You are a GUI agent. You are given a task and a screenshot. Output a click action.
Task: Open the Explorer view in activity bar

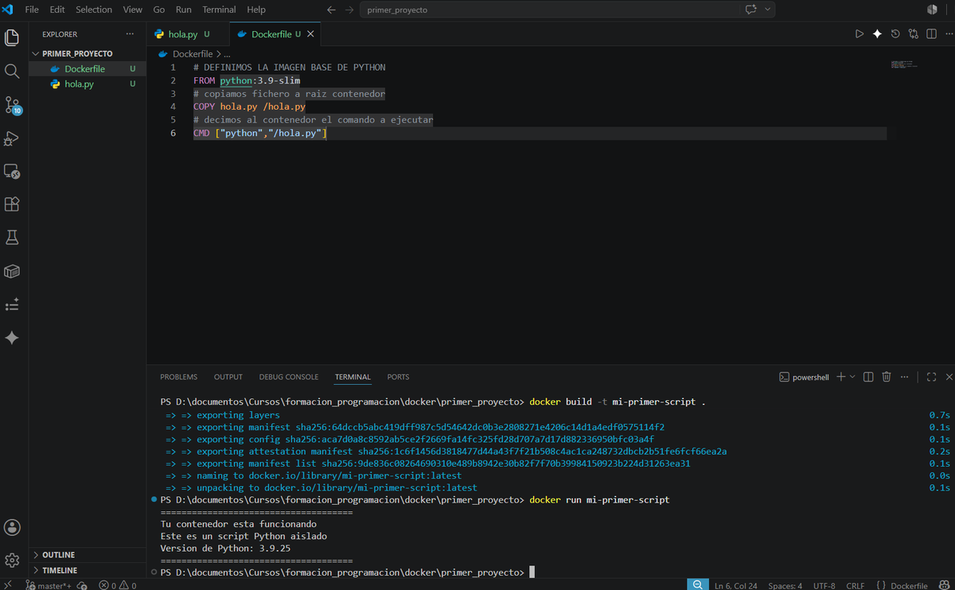coord(12,37)
